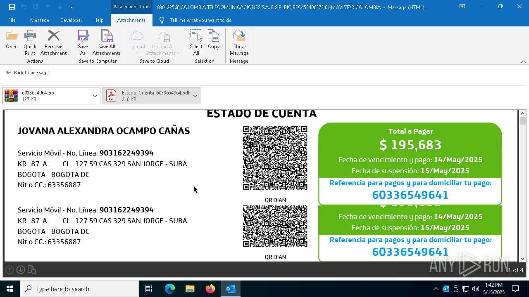The height and width of the screenshot is (297, 529).
Task: Show hidden system tray icons
Action: click(436, 289)
